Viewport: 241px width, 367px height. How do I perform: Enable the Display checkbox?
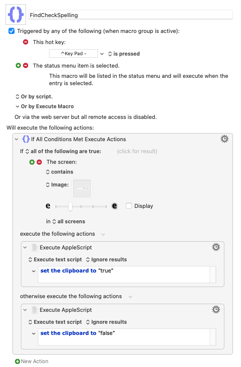pyautogui.click(x=128, y=206)
